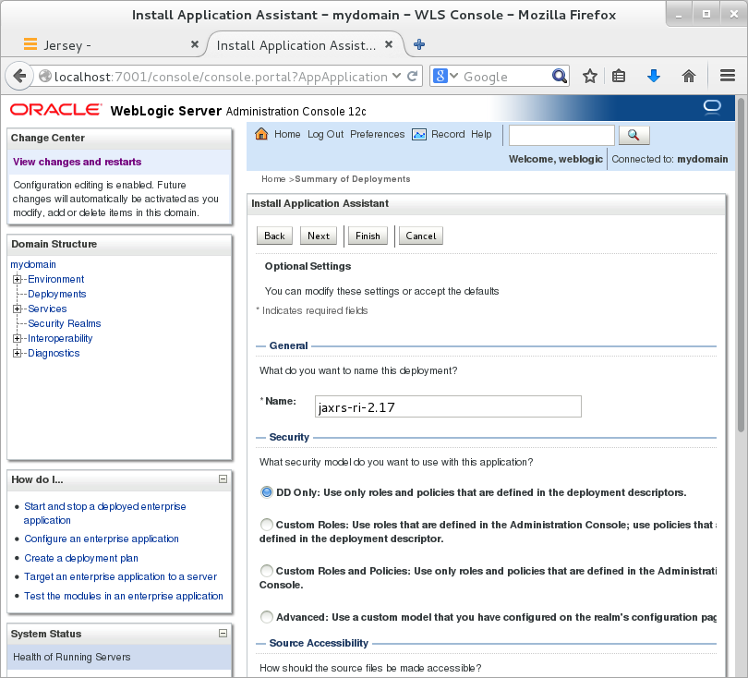Open Configure an enterprise application help
The height and width of the screenshot is (678, 748).
102,539
